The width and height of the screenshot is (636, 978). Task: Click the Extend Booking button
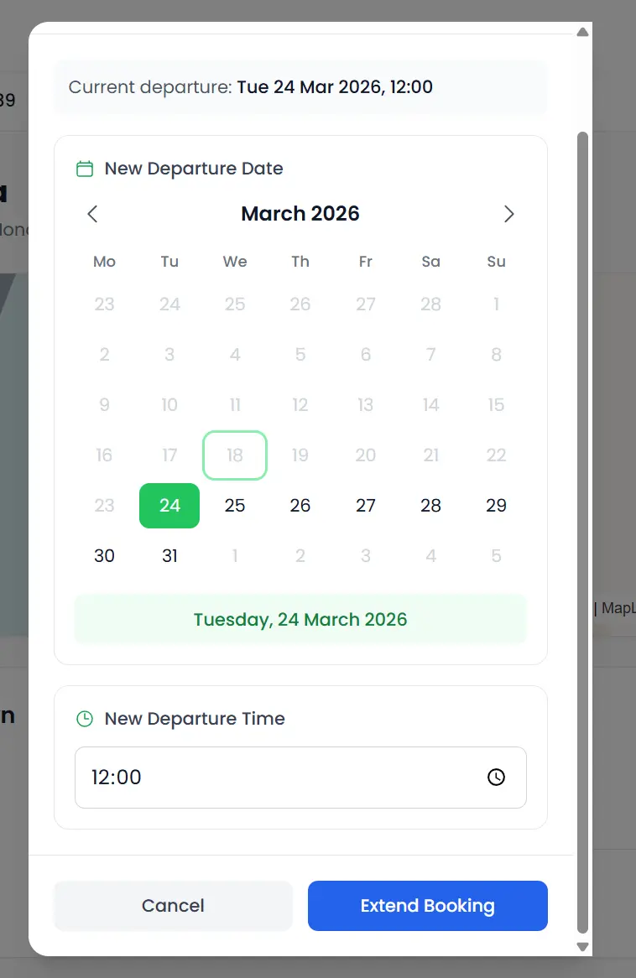[427, 906]
